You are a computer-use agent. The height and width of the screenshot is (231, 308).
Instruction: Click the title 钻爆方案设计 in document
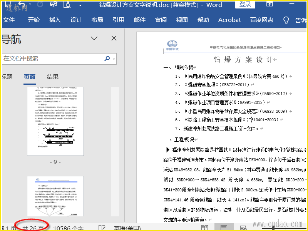[x=243, y=60]
